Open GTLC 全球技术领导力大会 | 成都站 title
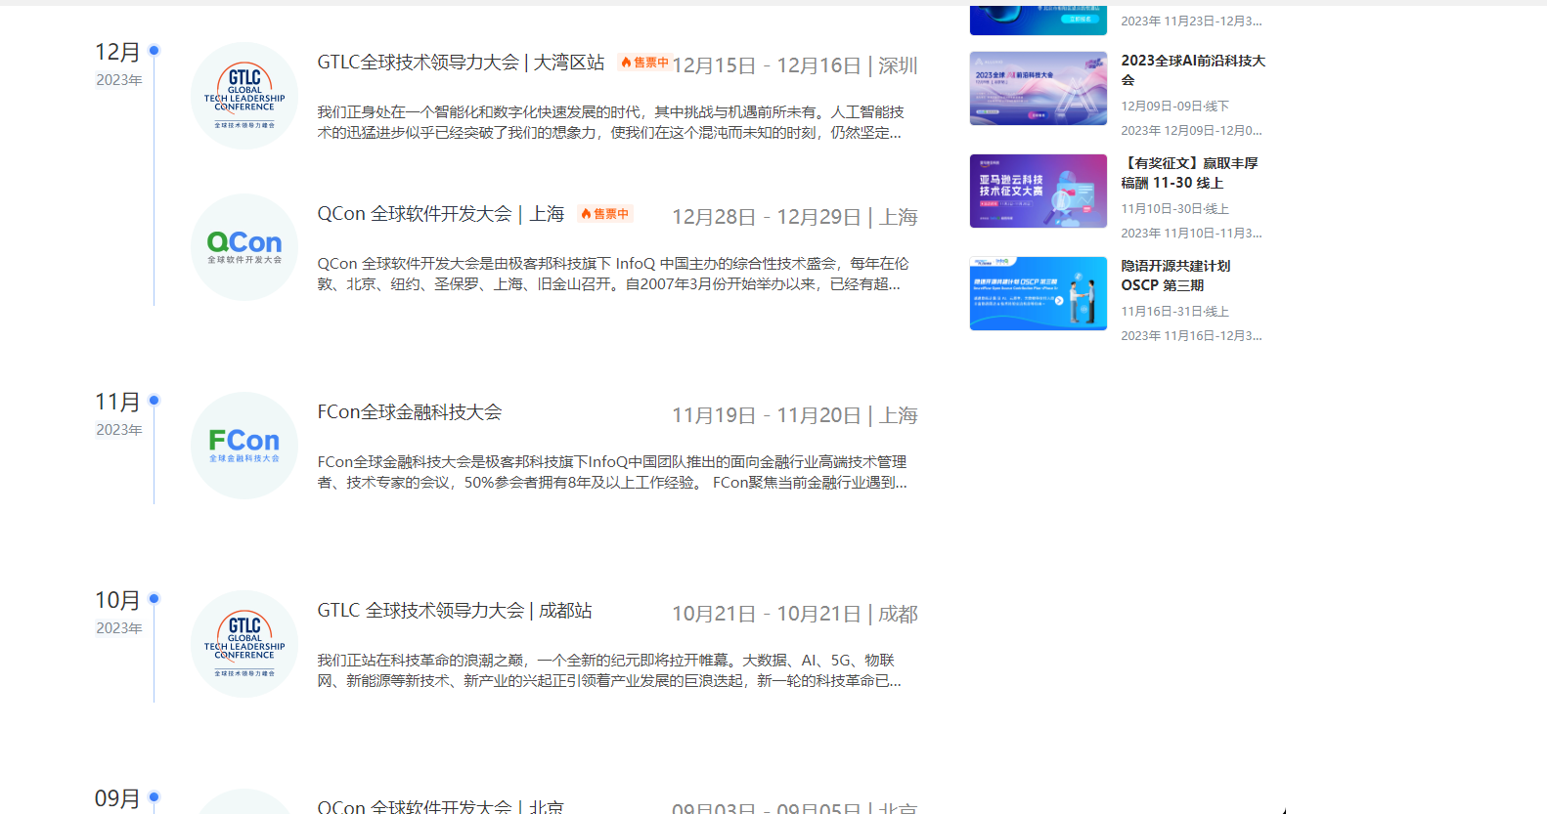Screen dimensions: 1547x814 [455, 611]
